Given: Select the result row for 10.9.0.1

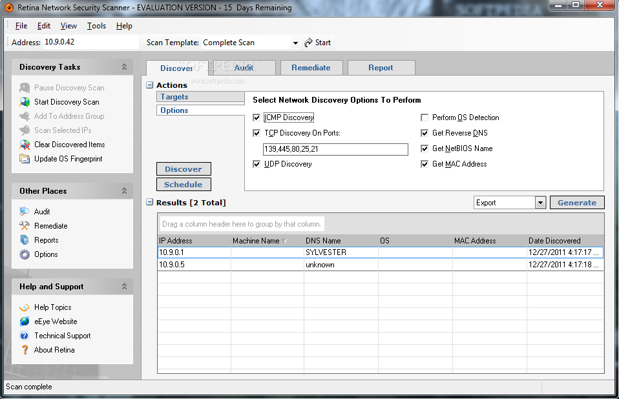Looking at the screenshot, I should (x=380, y=252).
